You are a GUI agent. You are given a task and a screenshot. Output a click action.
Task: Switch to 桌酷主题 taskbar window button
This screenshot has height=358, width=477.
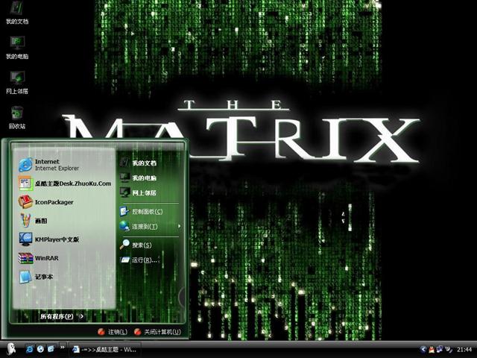[x=105, y=350]
